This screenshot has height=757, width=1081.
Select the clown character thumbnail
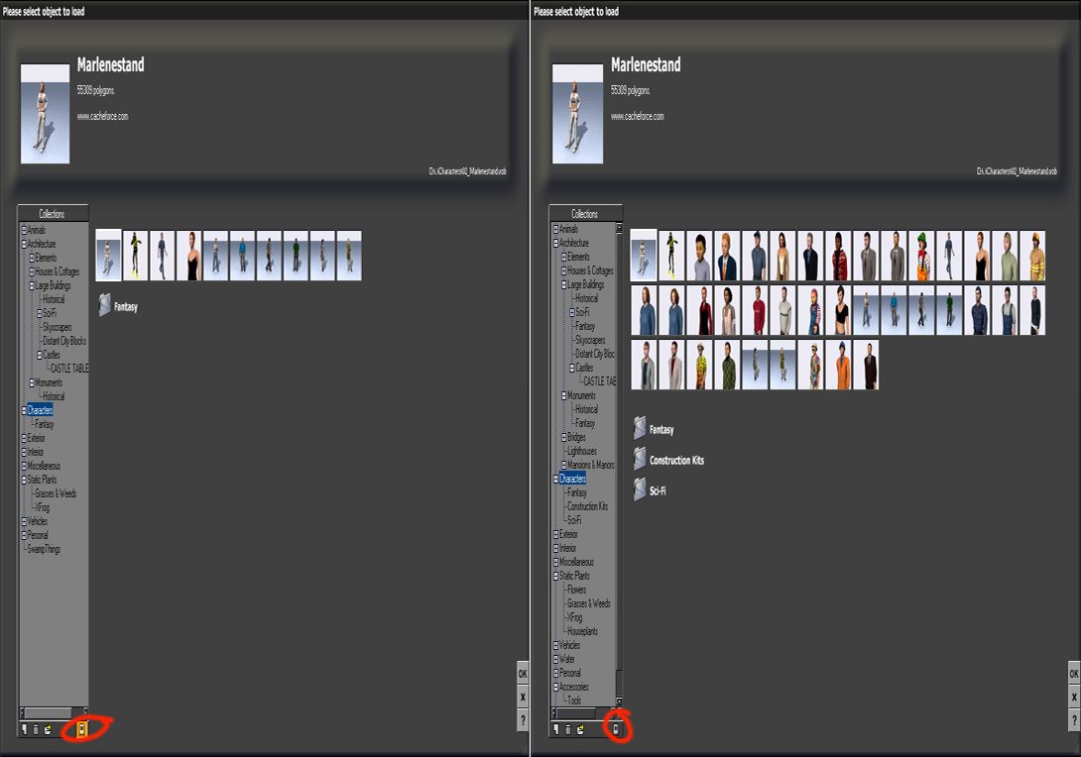tap(921, 257)
